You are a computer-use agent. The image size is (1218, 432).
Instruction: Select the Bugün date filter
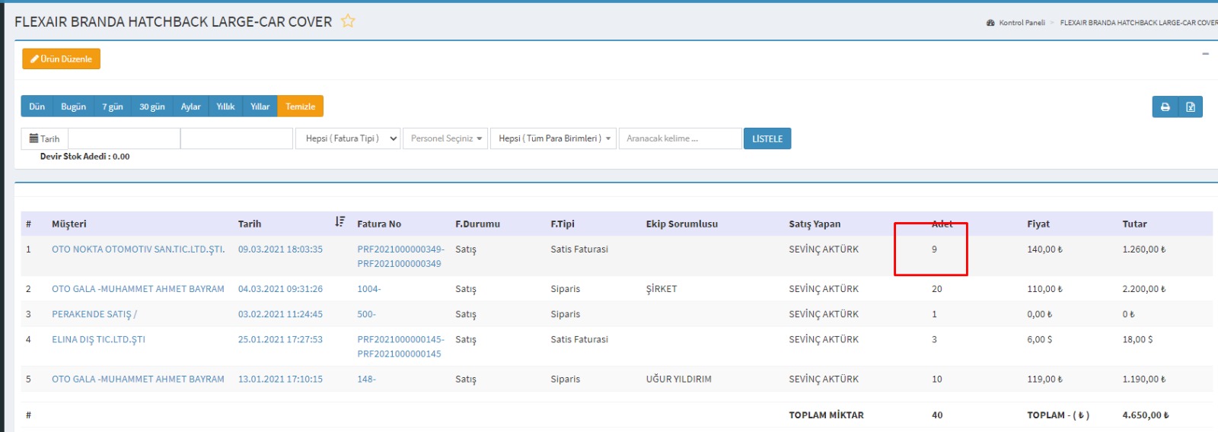pyautogui.click(x=73, y=106)
